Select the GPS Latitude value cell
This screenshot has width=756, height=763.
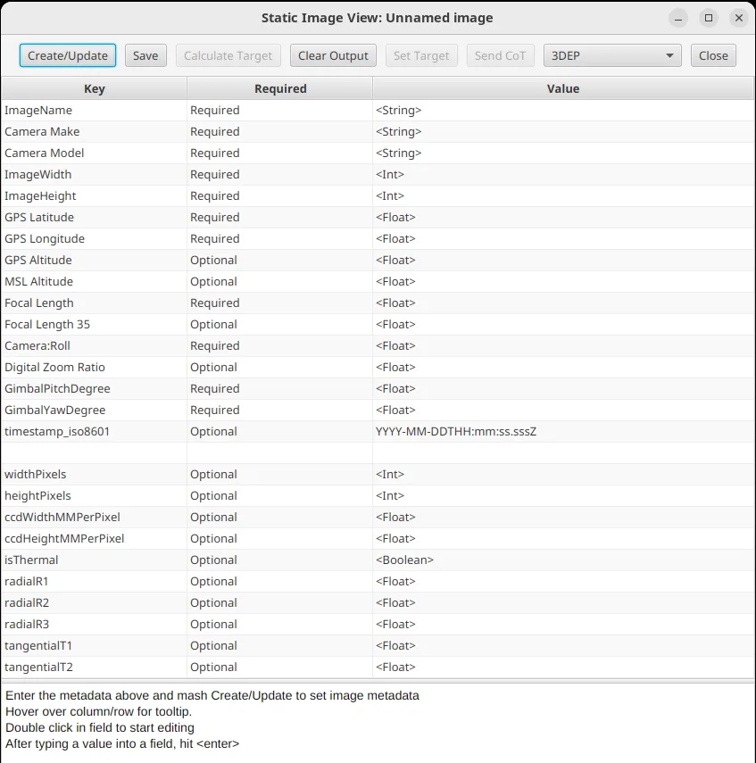click(x=563, y=218)
